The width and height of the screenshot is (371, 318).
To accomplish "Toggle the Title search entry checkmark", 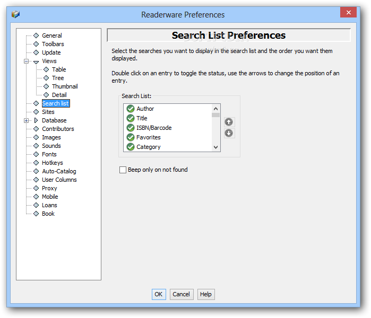I will (x=131, y=118).
